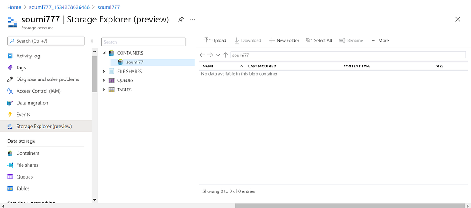Image resolution: width=471 pixels, height=208 pixels.
Task: Click the storage account icon by the title
Action: [x=12, y=22]
